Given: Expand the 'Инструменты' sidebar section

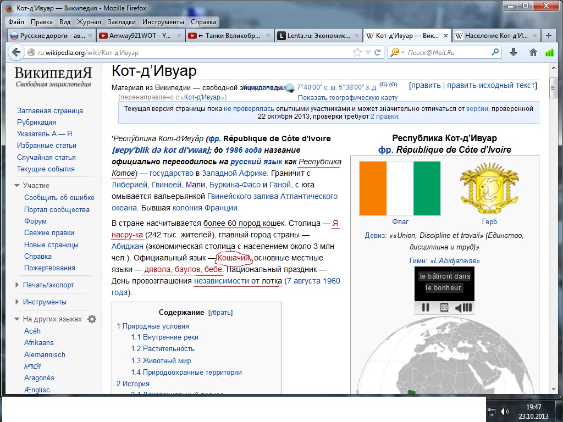Looking at the screenshot, I should tap(45, 302).
